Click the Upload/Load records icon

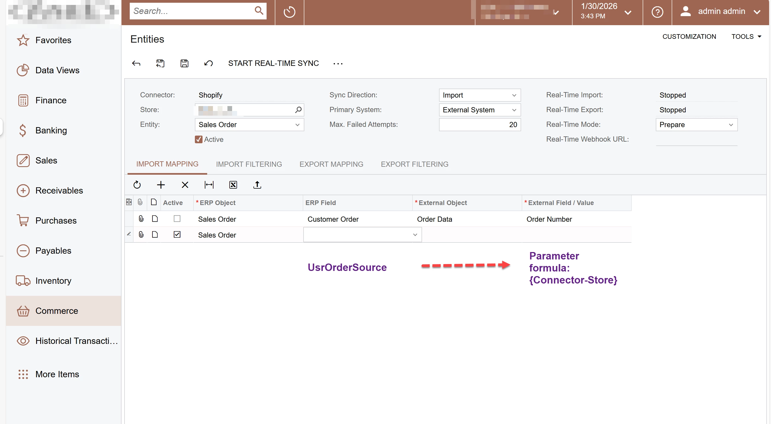tap(257, 185)
